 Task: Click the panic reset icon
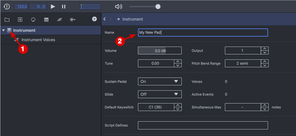click(7, 7)
